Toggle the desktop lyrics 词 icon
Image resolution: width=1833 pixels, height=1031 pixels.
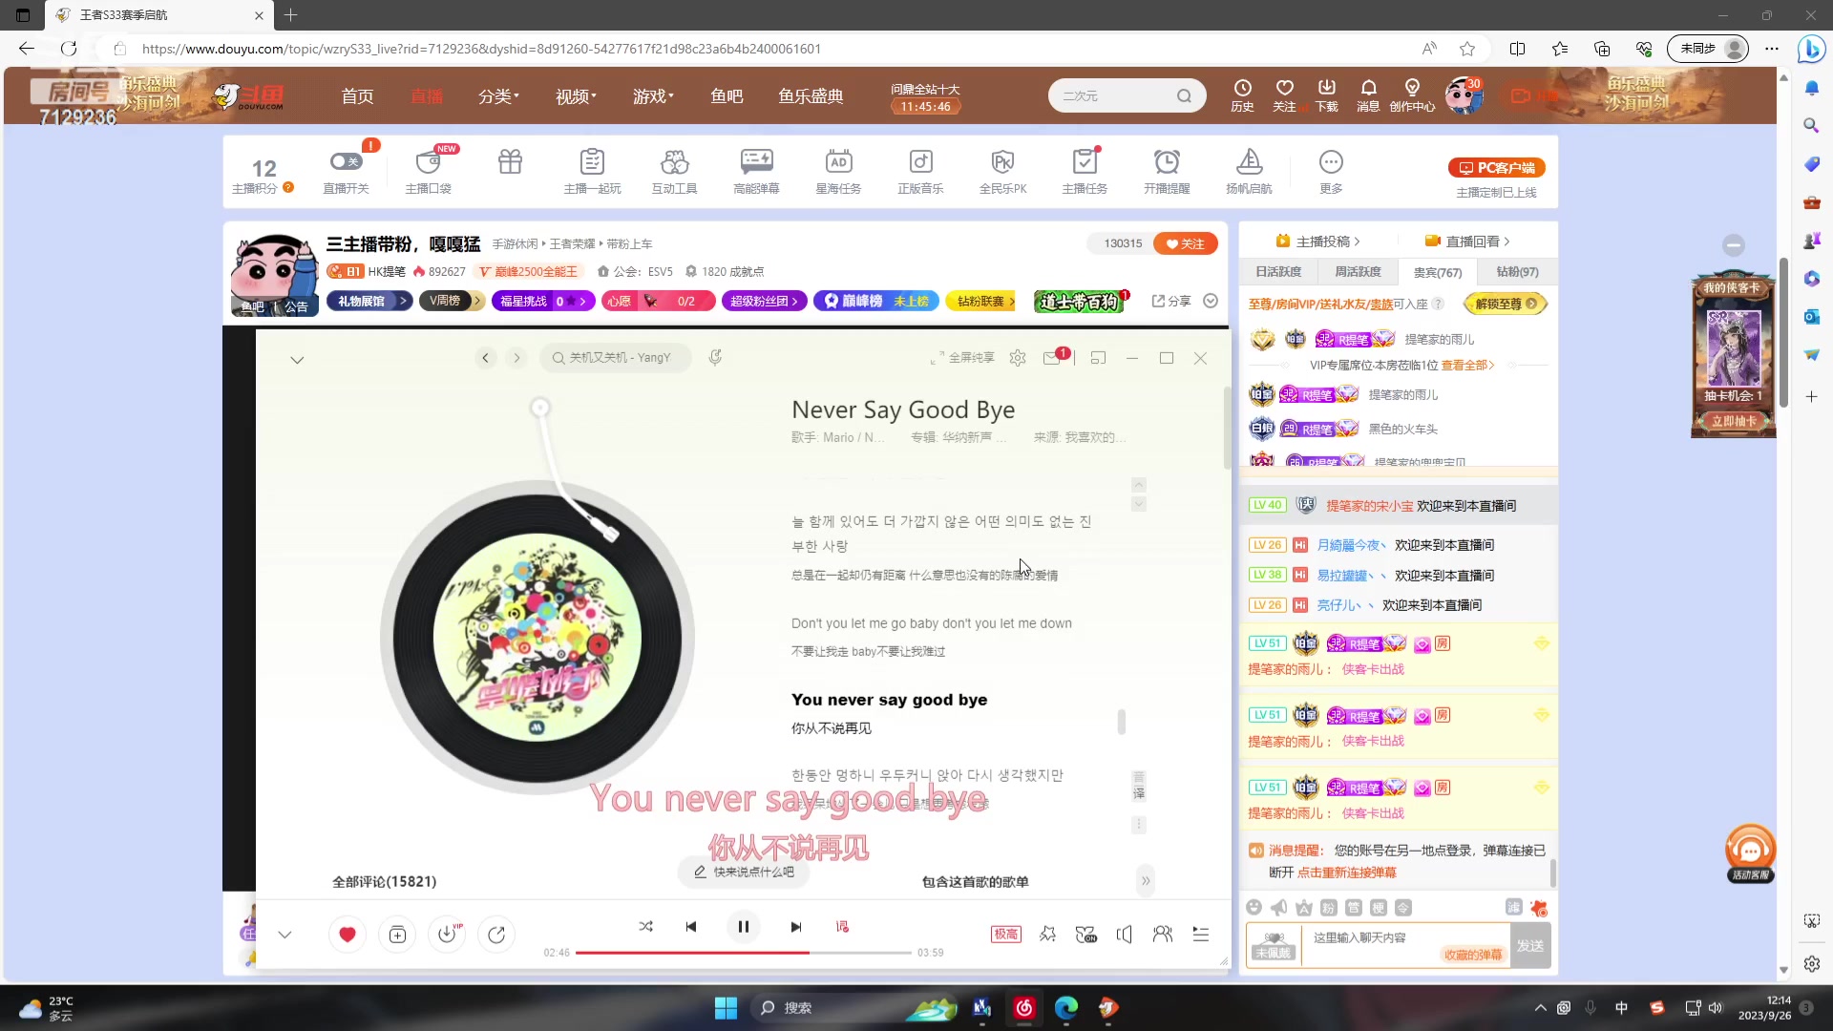(842, 927)
